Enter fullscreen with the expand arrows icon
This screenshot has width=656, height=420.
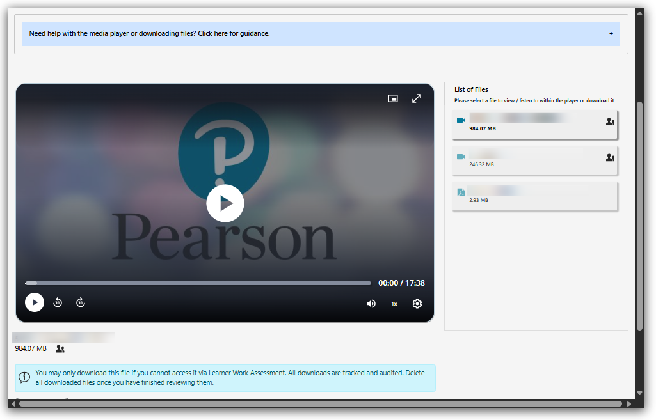(416, 98)
